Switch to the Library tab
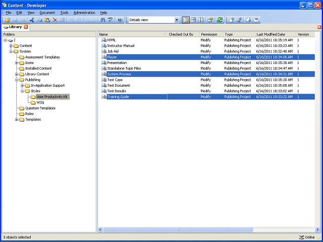This screenshot has height=242, width=323. click(x=16, y=27)
